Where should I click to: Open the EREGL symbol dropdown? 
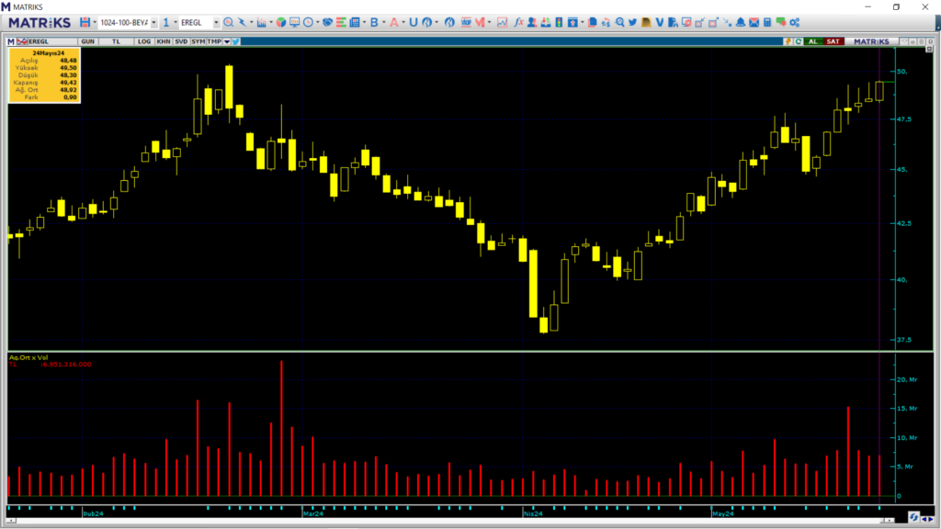pyautogui.click(x=216, y=22)
